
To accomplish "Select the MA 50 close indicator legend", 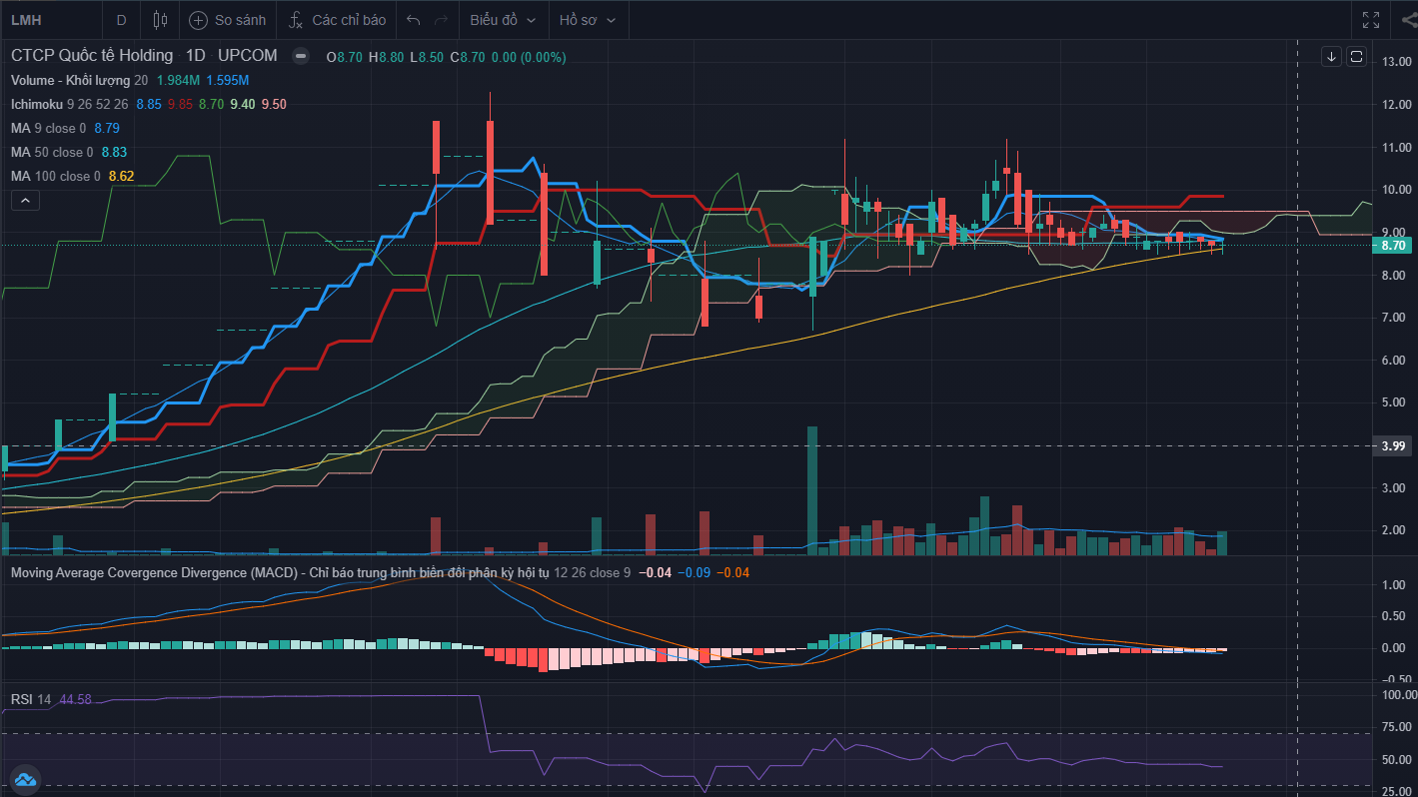I will point(52,152).
